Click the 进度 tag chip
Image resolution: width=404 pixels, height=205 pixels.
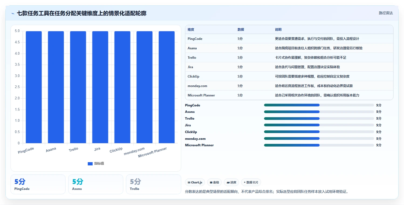click(x=231, y=182)
